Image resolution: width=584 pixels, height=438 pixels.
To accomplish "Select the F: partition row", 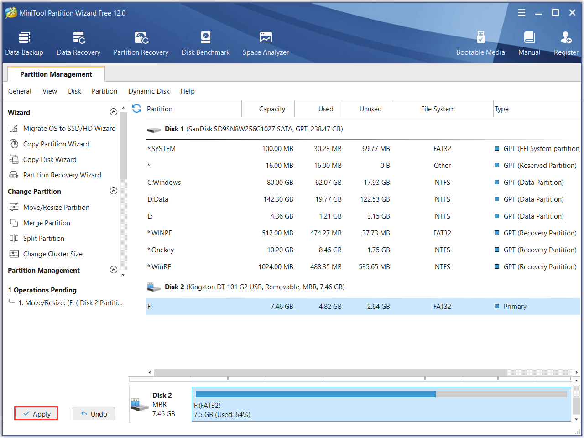I will click(363, 307).
